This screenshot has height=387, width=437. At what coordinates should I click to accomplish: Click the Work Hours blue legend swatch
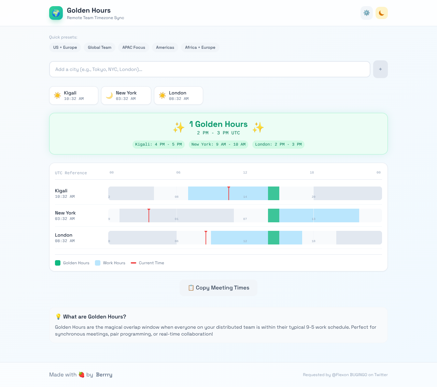tap(98, 263)
